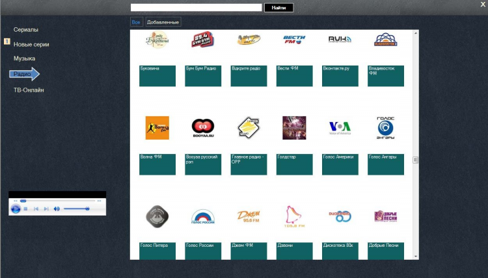
Task: Click the Джем ФМ label tile
Action: coord(249,251)
